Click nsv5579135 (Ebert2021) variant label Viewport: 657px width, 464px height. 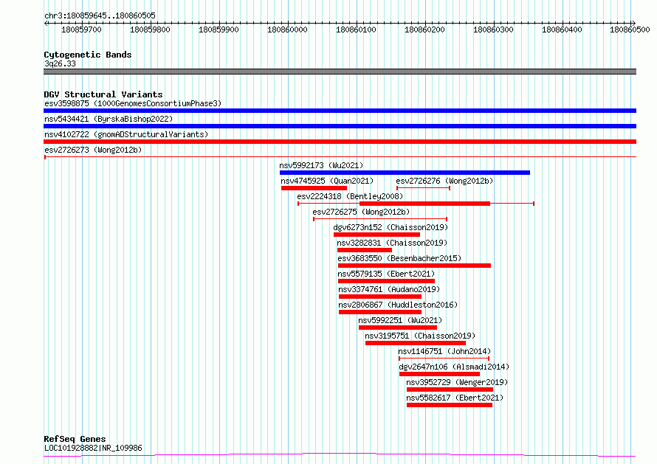coord(386,274)
